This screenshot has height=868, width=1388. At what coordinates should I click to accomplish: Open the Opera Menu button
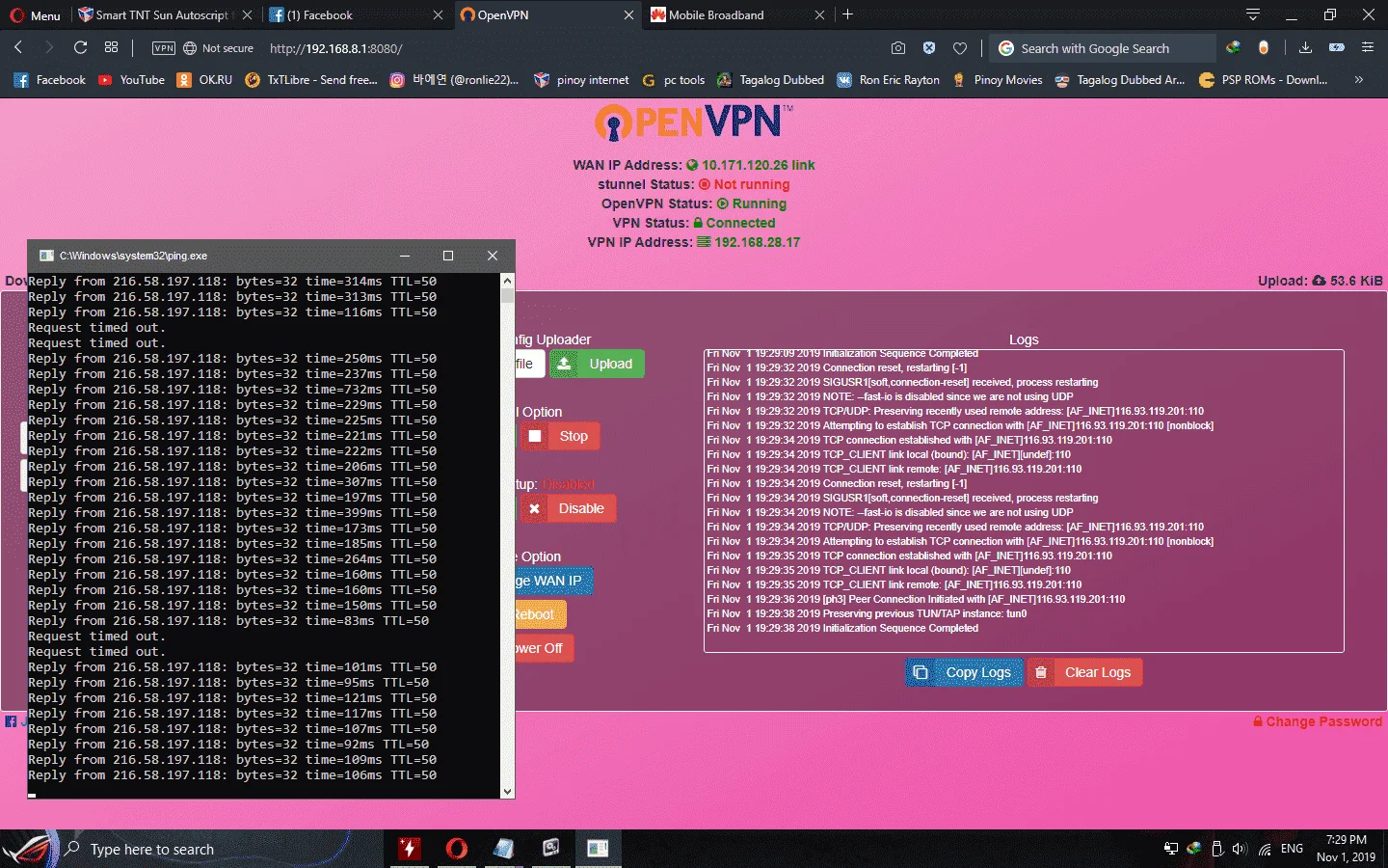[x=35, y=15]
